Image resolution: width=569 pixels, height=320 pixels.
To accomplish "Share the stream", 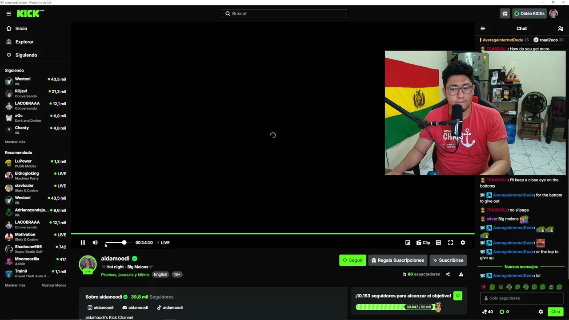I will 448,274.
